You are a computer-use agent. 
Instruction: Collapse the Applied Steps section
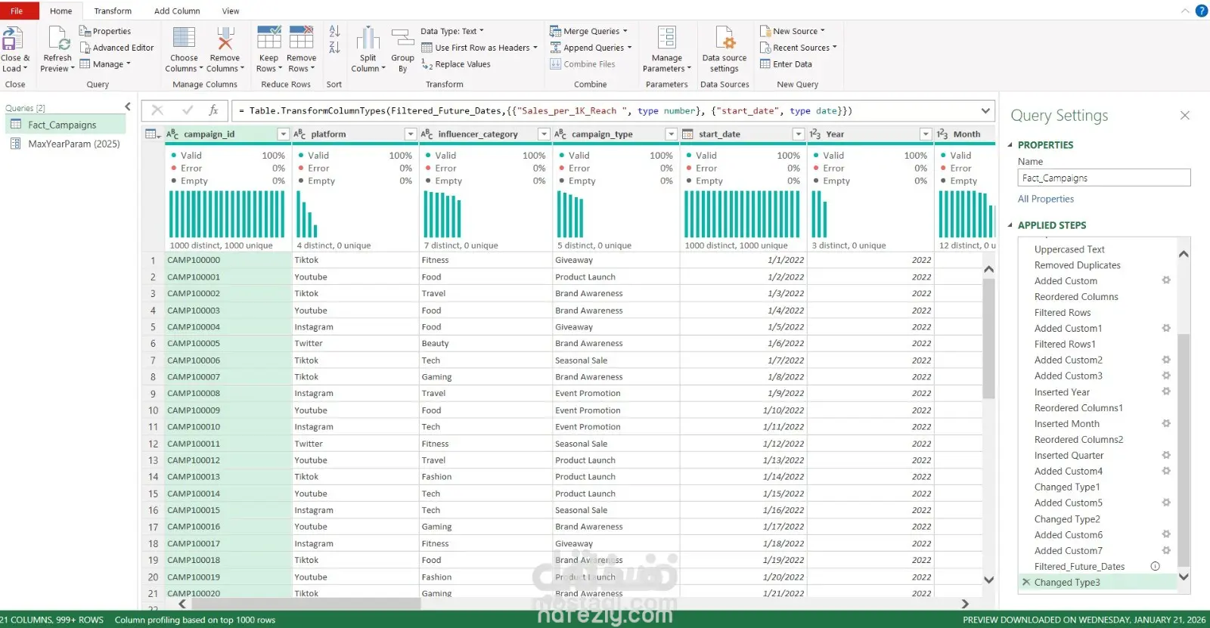click(x=1010, y=225)
